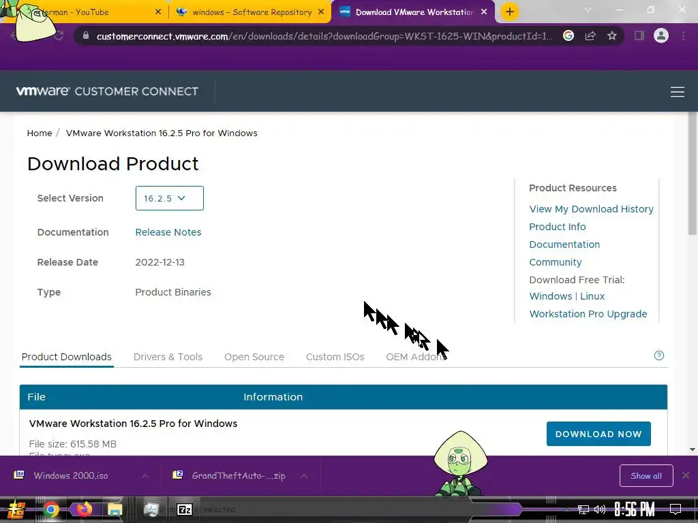Screen dimensions: 698x523
Task: Open the Windows free trial link
Action: click(550, 296)
